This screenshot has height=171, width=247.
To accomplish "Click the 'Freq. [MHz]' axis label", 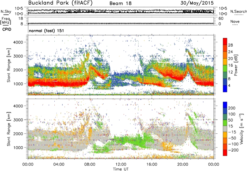I will 6,21.
